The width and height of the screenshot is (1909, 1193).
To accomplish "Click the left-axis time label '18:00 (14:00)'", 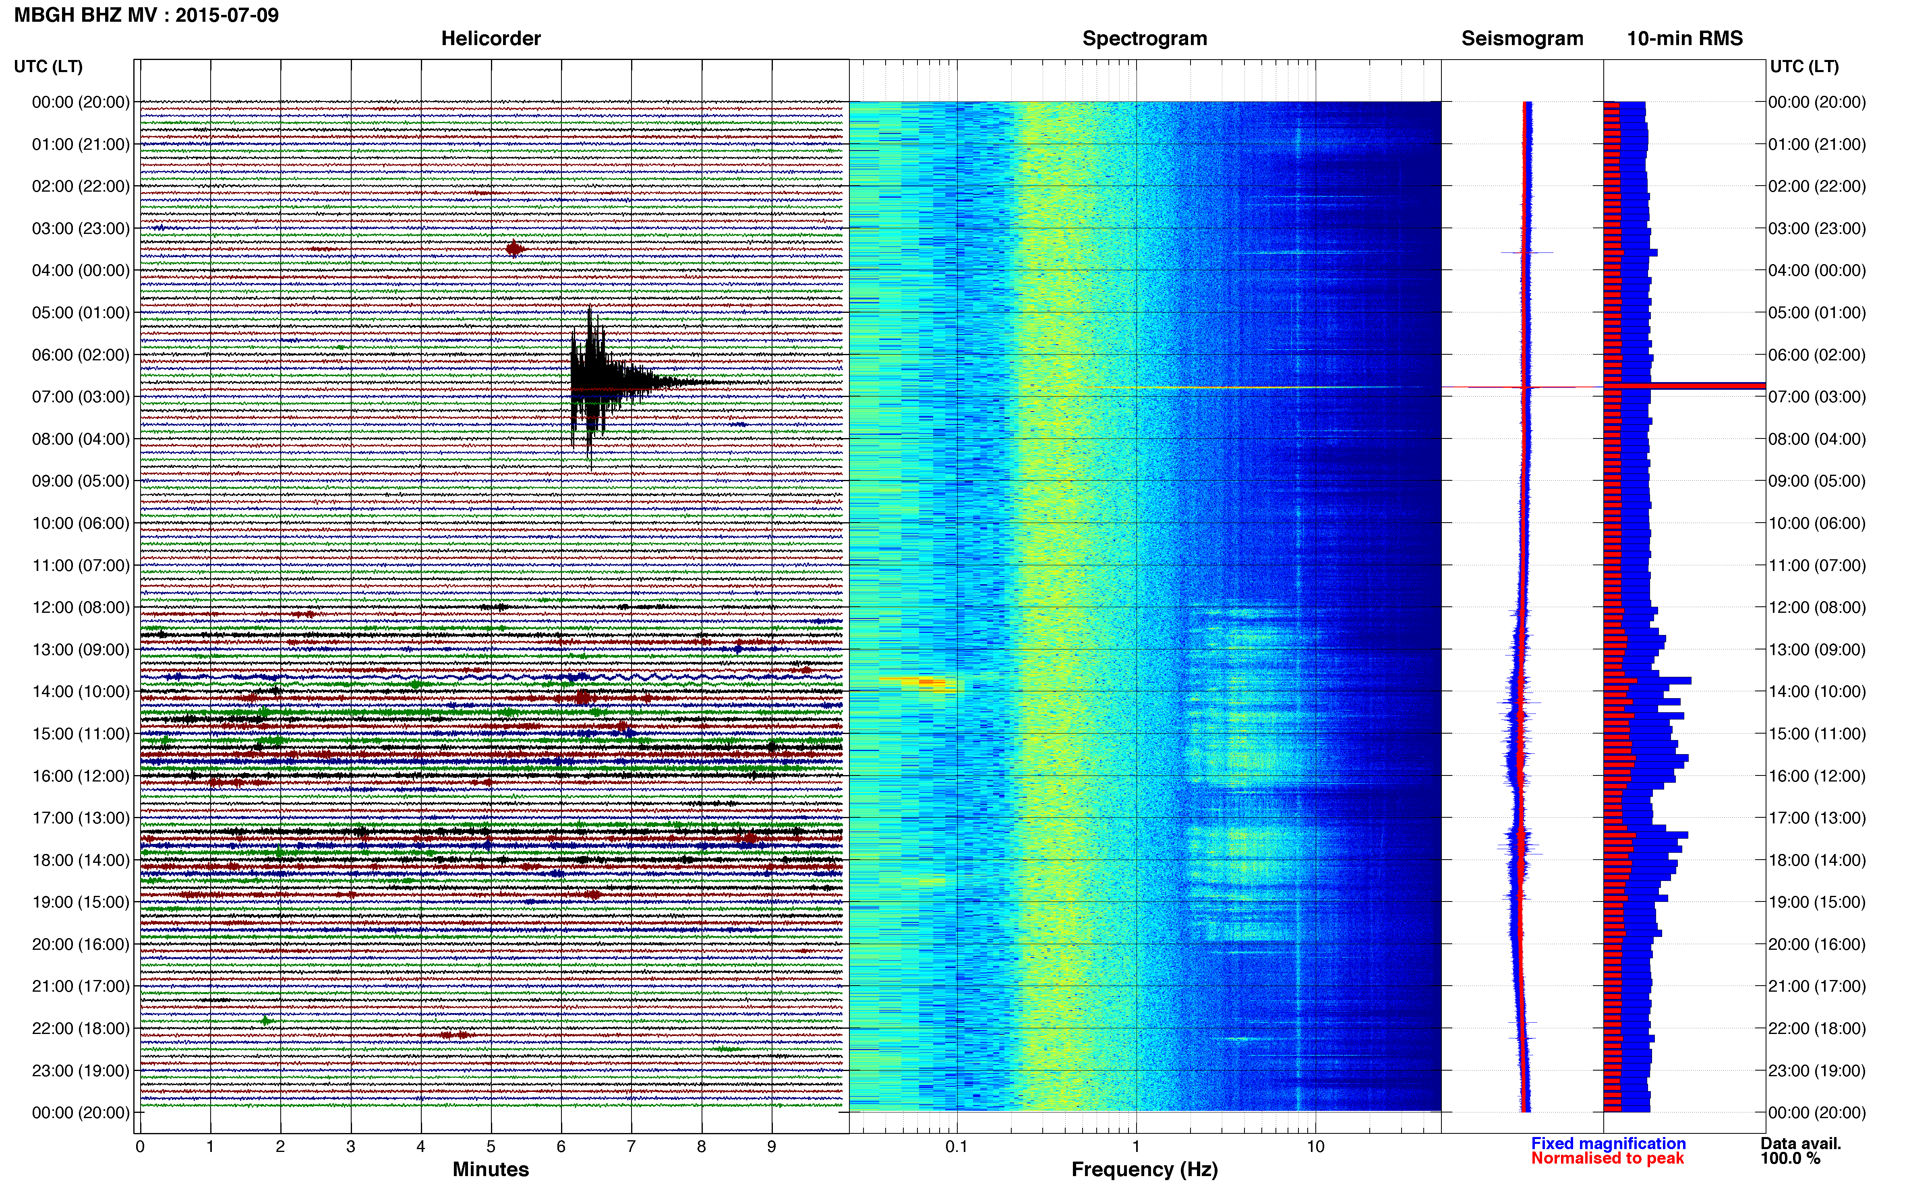I will [x=81, y=860].
